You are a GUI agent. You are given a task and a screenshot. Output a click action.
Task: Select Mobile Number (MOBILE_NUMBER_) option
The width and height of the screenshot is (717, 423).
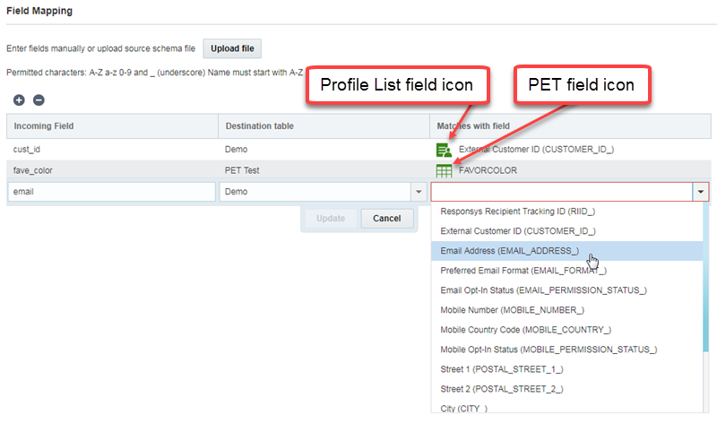pyautogui.click(x=513, y=310)
